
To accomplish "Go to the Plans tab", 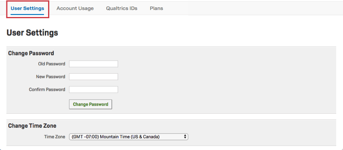I will 156,8.
